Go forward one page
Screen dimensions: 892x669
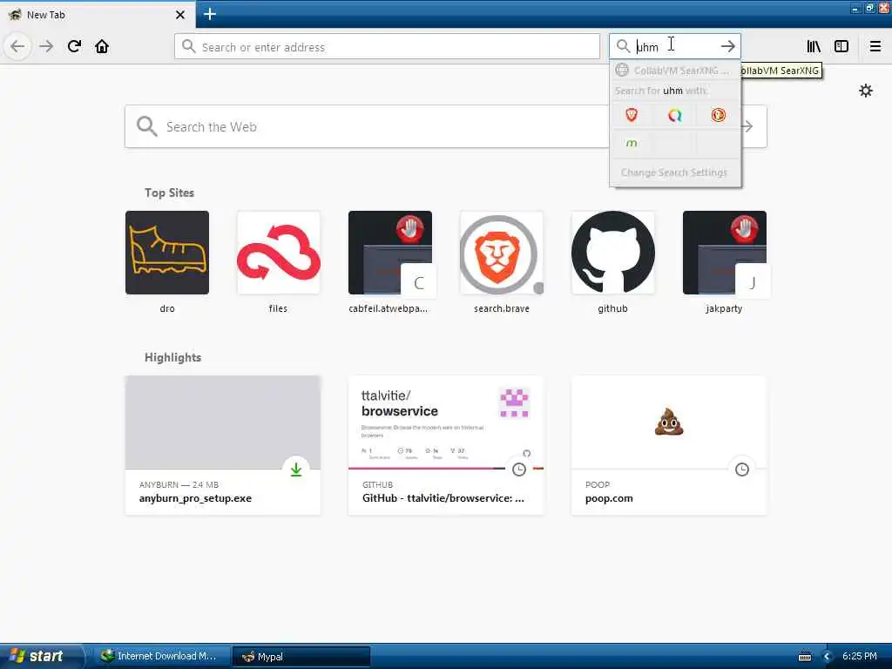(46, 47)
